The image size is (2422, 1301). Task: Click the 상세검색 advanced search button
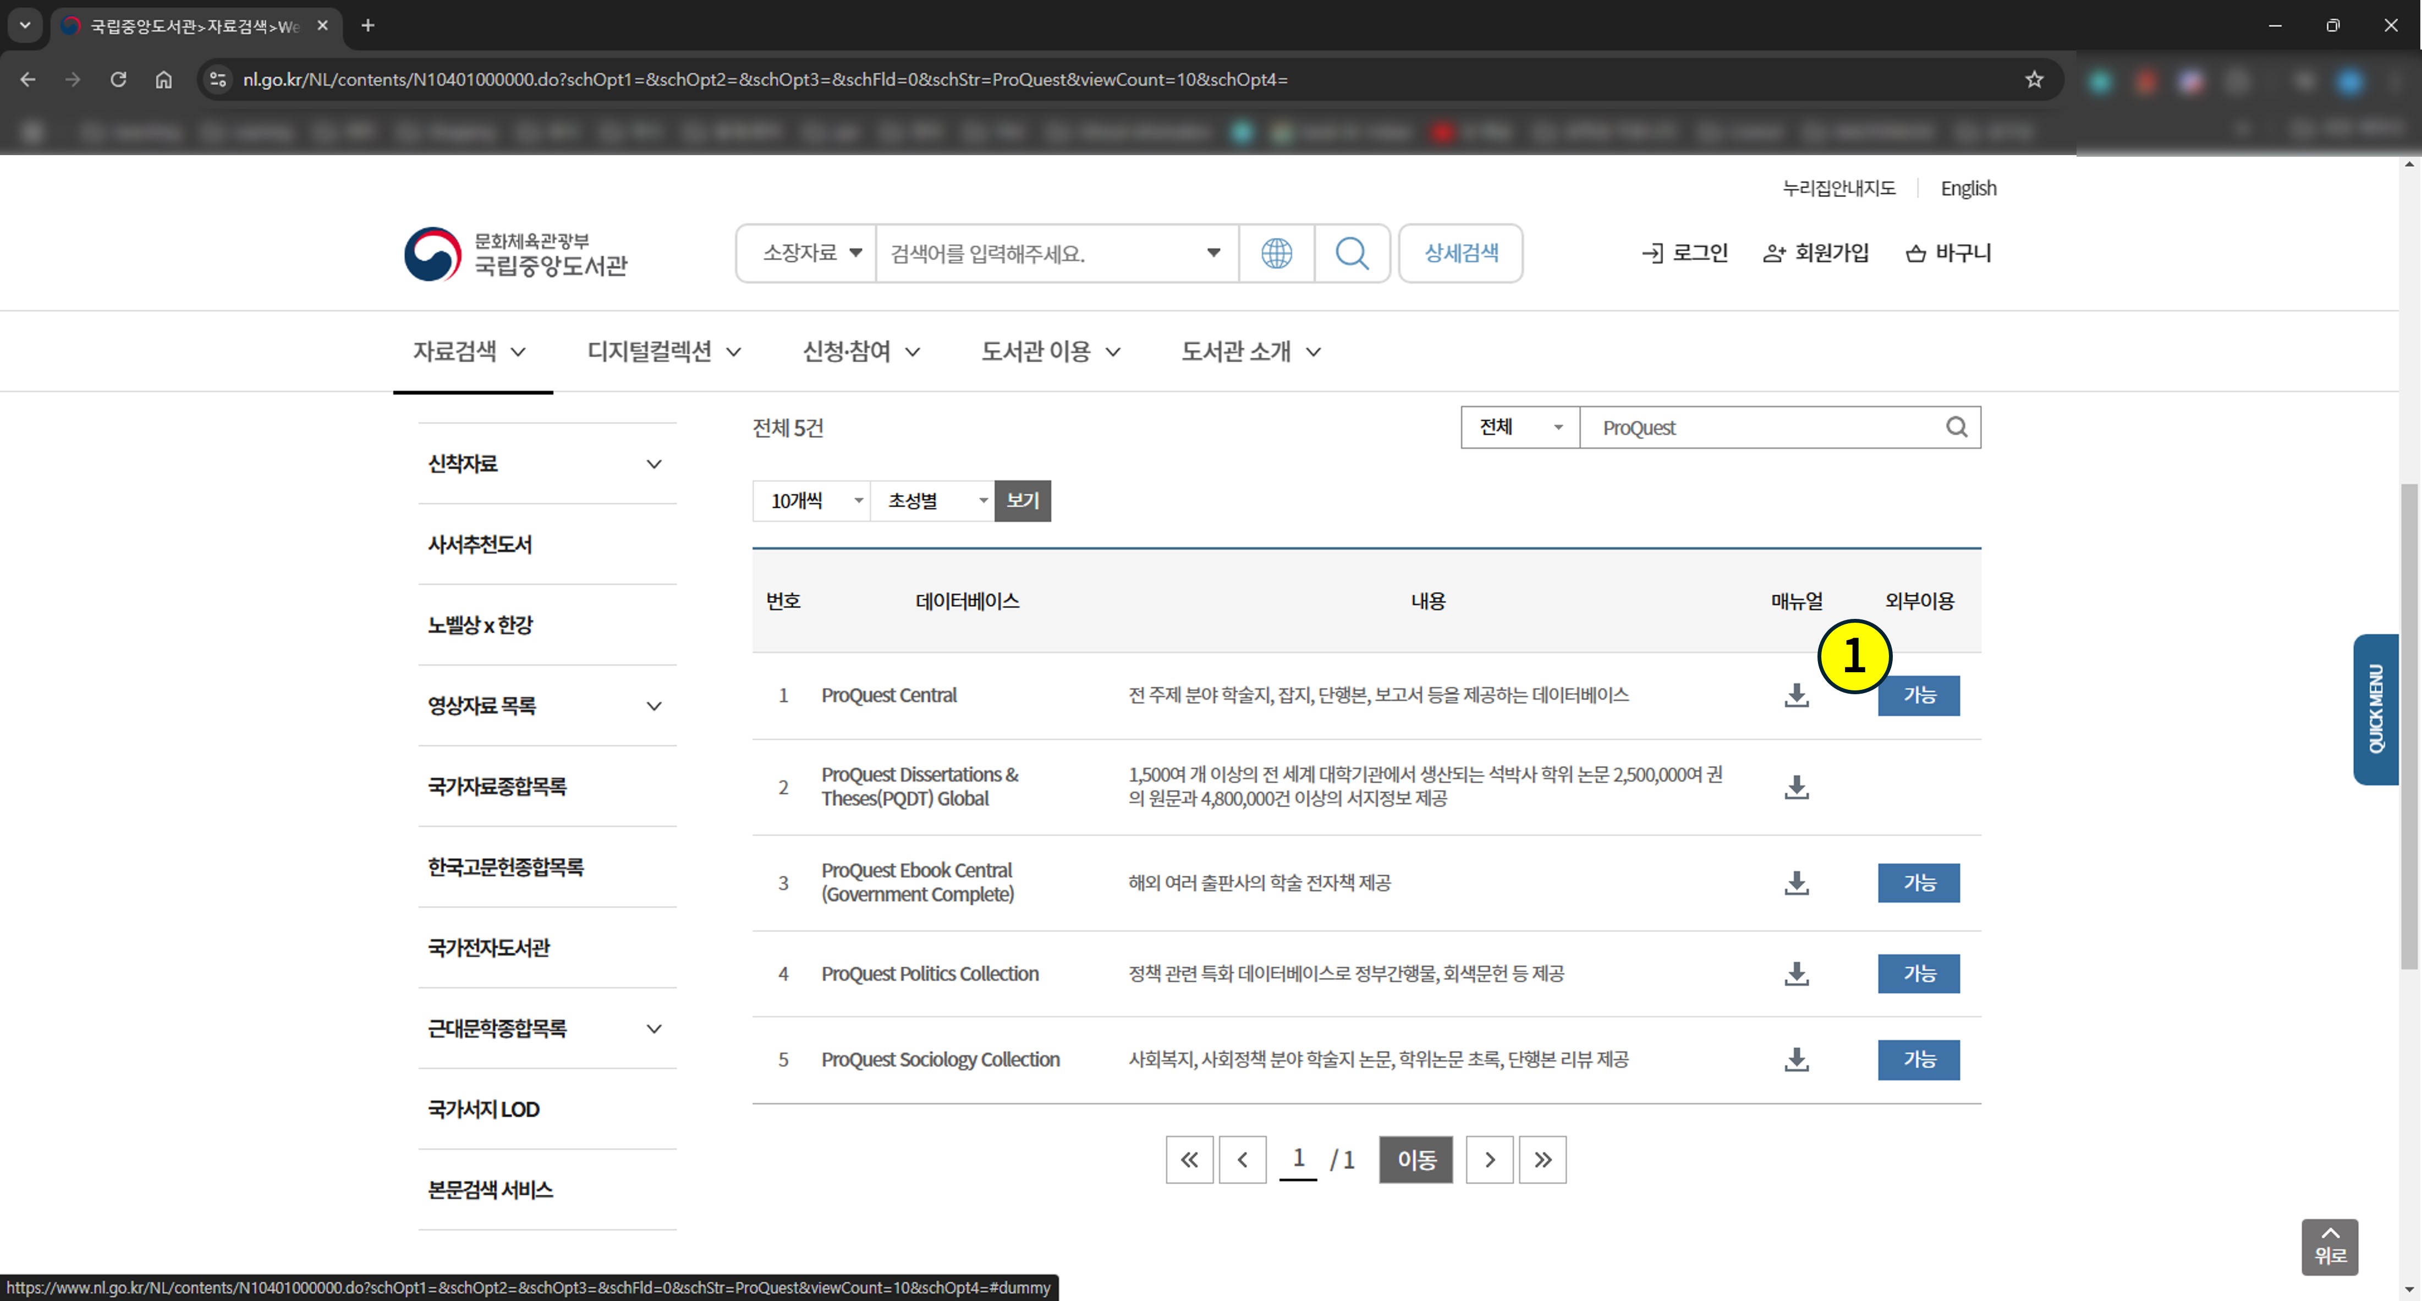pyautogui.click(x=1460, y=253)
